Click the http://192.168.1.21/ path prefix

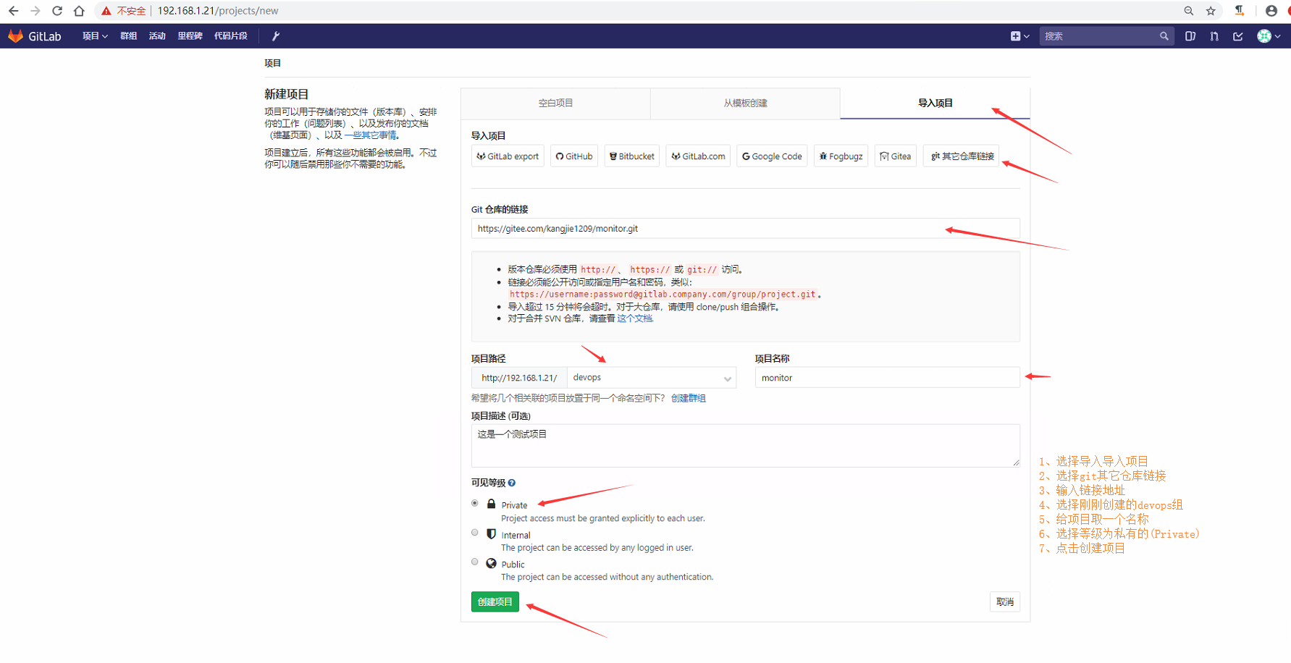(x=519, y=378)
